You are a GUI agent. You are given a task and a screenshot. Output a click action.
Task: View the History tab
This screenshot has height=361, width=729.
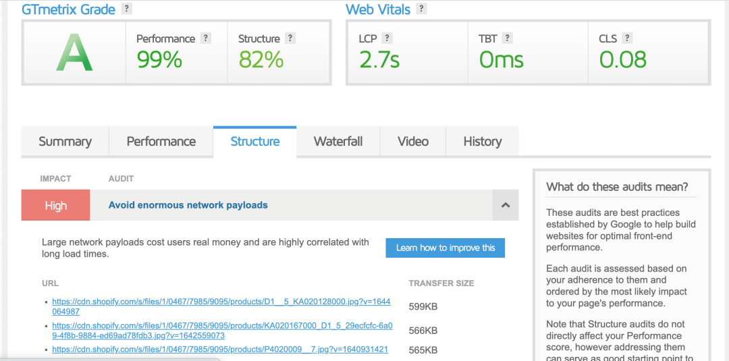(x=482, y=142)
